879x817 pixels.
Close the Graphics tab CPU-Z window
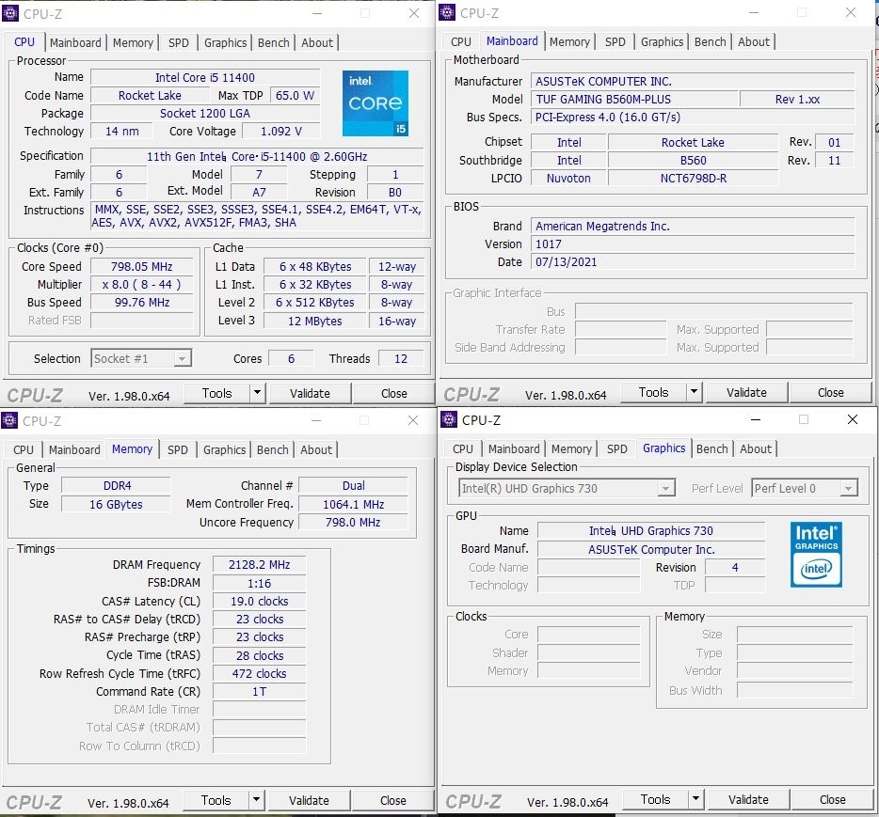pos(853,419)
